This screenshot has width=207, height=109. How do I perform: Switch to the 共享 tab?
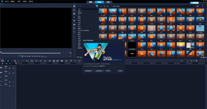[108, 2]
